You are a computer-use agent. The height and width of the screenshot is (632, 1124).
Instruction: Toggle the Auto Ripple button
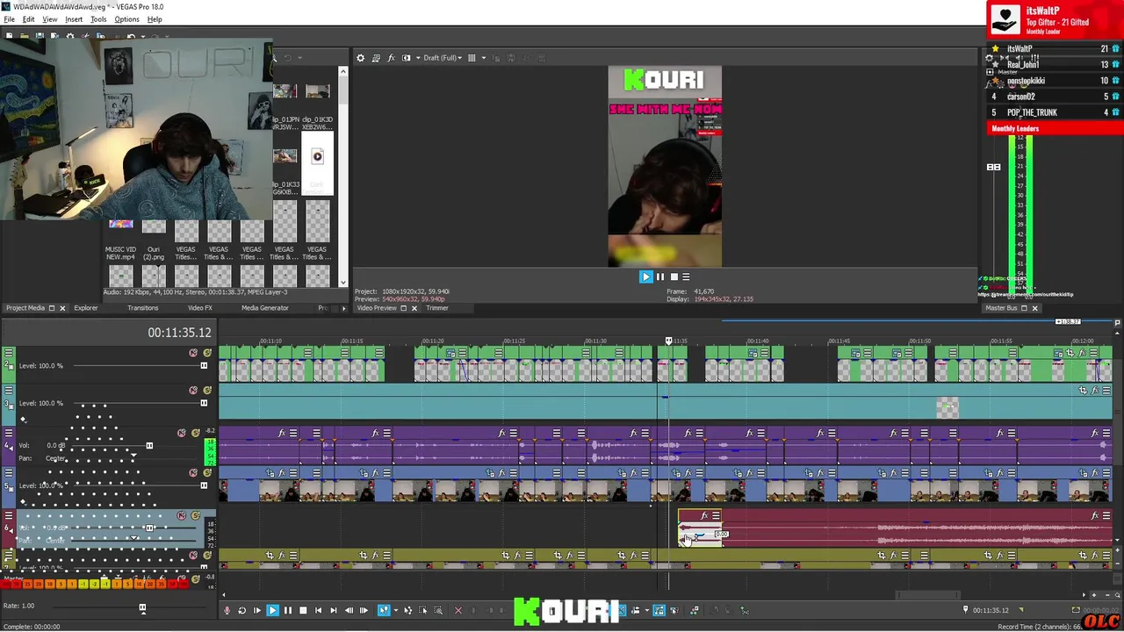635,610
